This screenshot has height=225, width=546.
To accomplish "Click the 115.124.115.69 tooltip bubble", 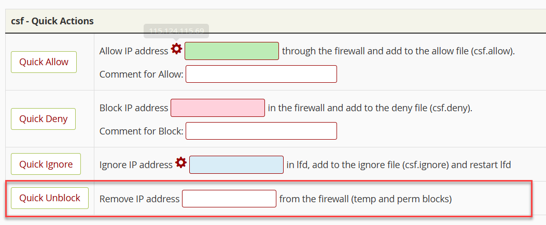I will coord(176,31).
